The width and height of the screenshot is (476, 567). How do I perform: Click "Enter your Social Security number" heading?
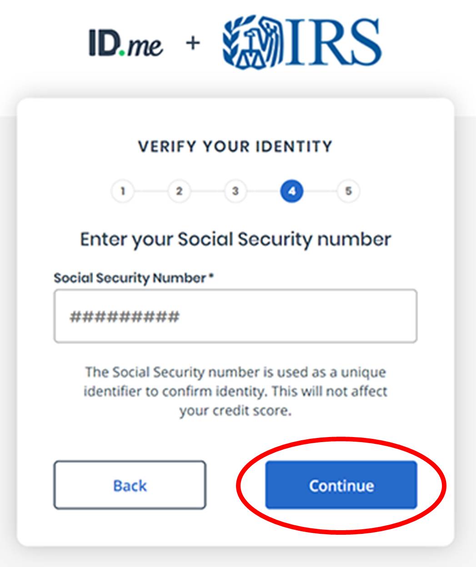pyautogui.click(x=235, y=239)
